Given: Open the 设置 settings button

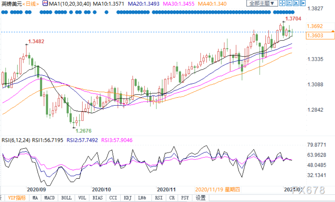Looking at the screenshot, I should pyautogui.click(x=201, y=198).
